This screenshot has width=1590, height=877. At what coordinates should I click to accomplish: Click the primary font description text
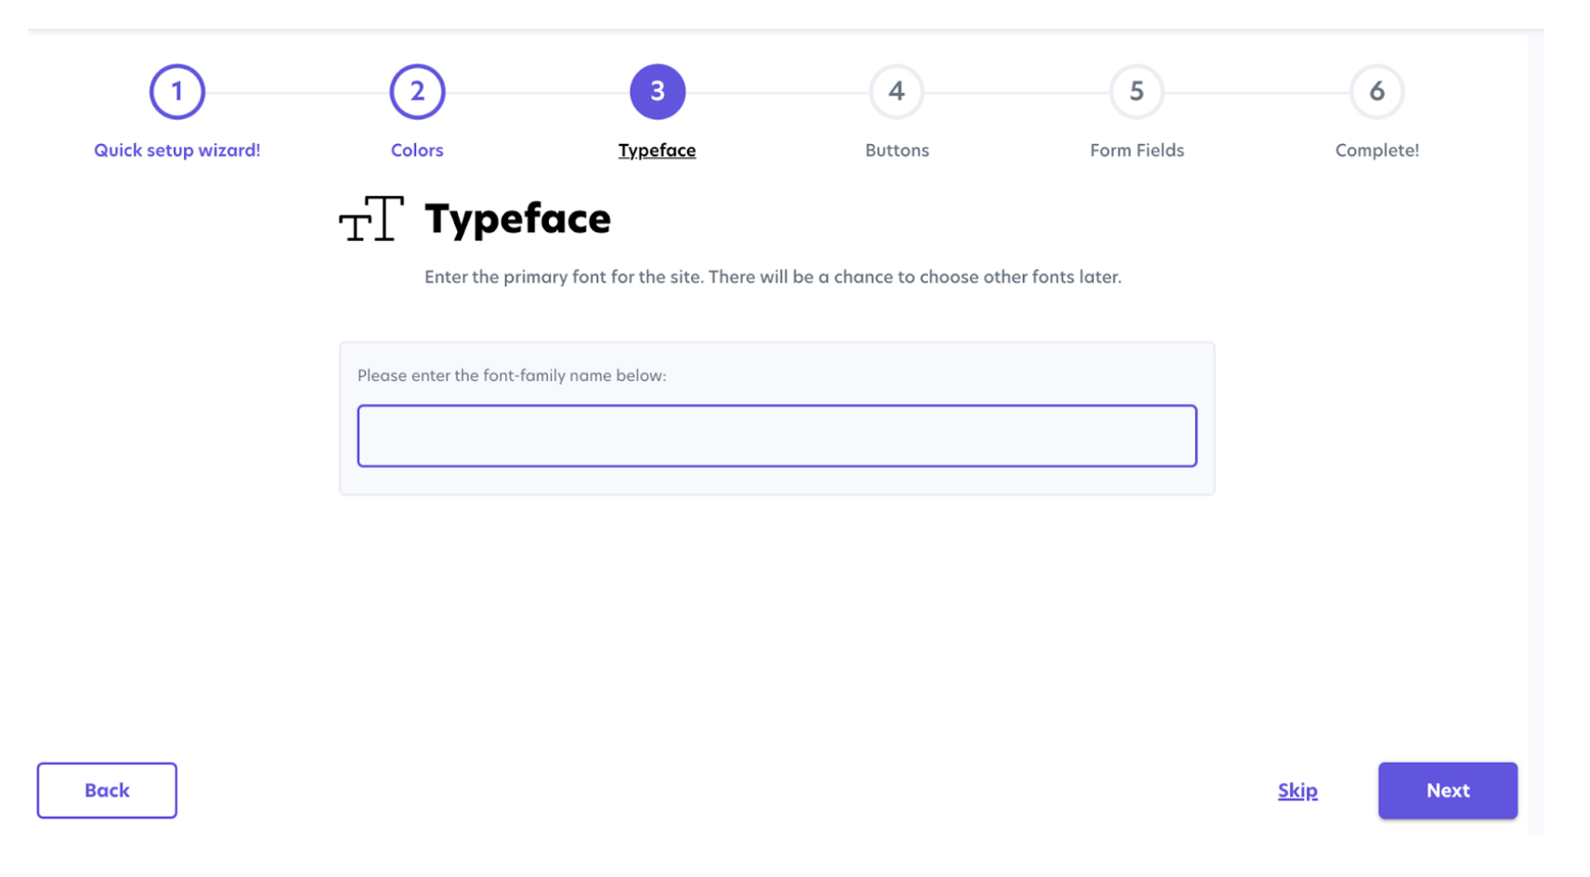pyautogui.click(x=773, y=277)
